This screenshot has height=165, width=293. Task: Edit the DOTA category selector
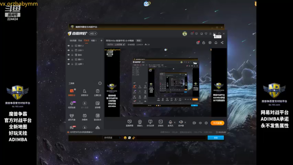pos(116,44)
